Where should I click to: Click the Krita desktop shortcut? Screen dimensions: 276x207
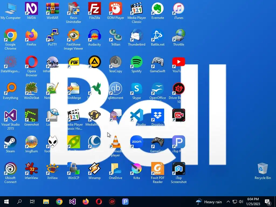point(137,169)
